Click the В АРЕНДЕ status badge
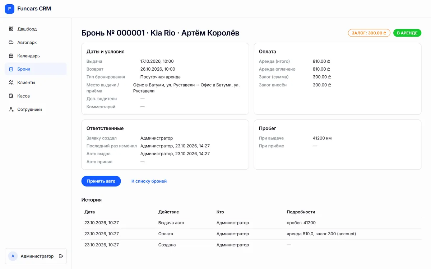 click(407, 33)
